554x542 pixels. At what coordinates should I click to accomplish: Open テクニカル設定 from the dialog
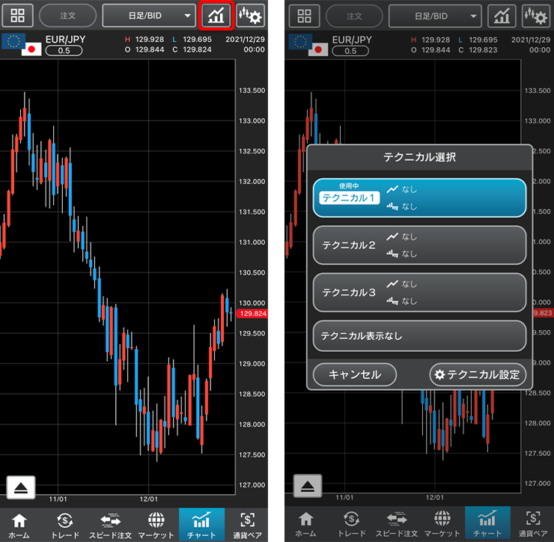click(x=478, y=374)
